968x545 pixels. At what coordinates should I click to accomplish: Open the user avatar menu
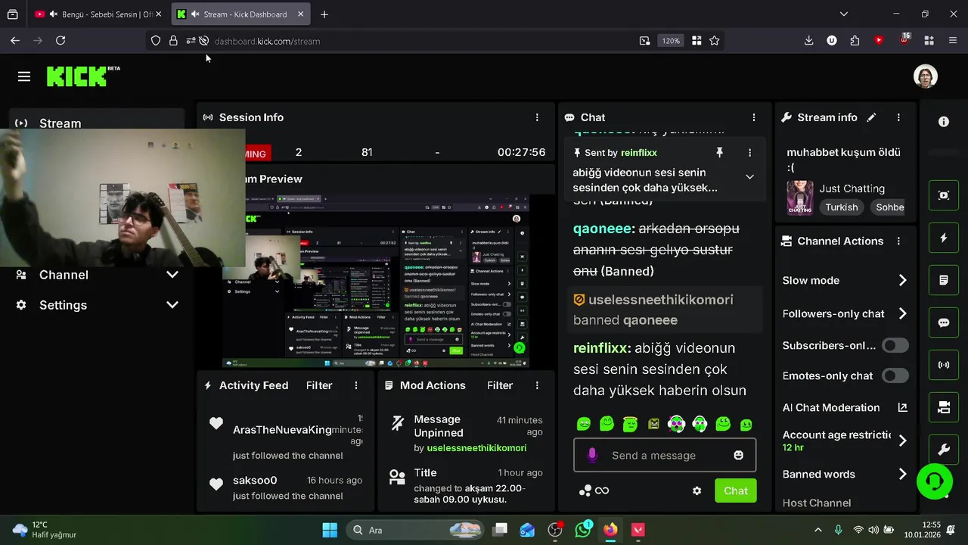pyautogui.click(x=926, y=76)
